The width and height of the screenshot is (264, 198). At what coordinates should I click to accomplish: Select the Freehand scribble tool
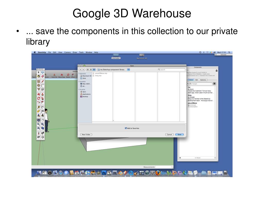point(43,89)
